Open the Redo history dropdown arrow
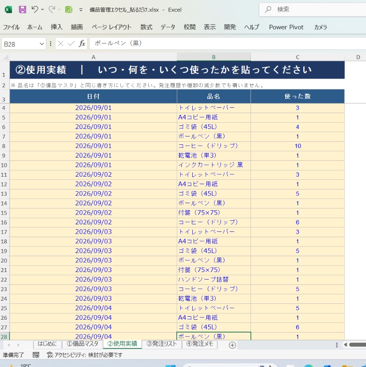The width and height of the screenshot is (366, 367). point(60,10)
